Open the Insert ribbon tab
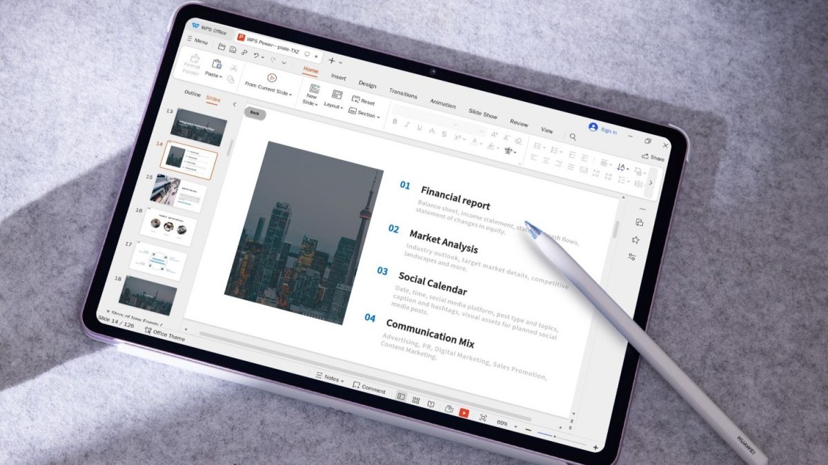 click(x=338, y=77)
